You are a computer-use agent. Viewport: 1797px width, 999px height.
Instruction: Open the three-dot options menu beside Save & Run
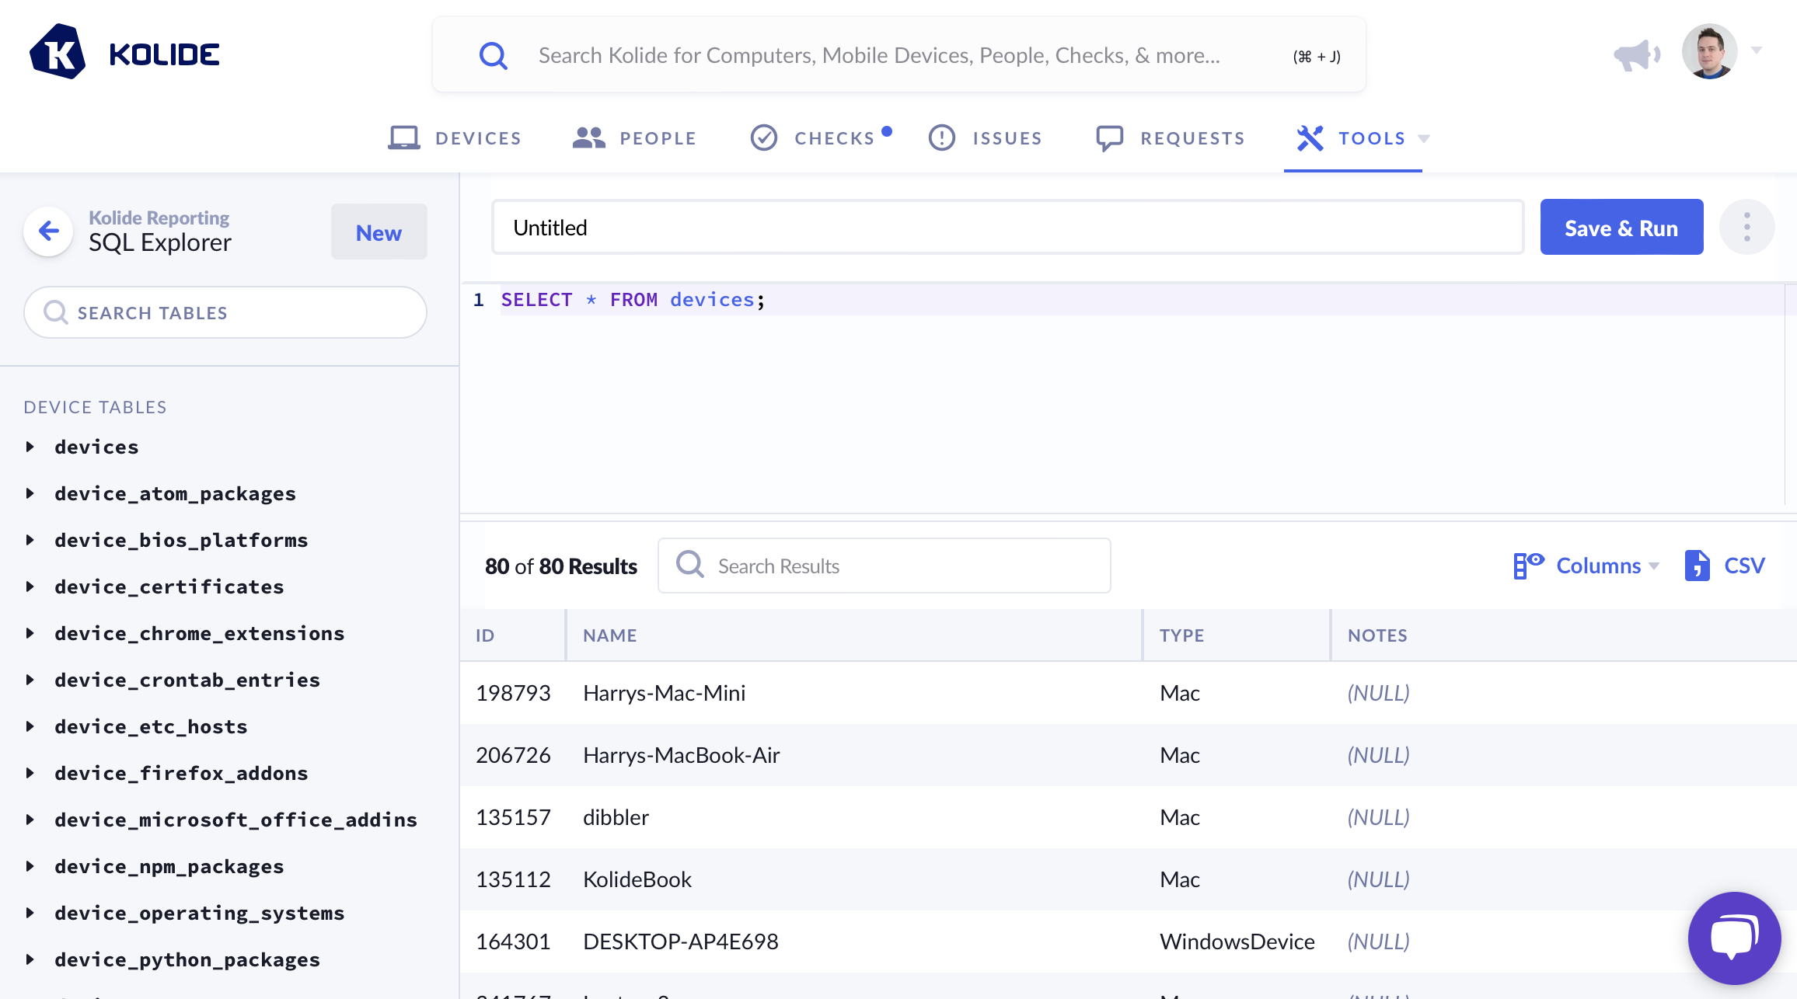[x=1746, y=228]
